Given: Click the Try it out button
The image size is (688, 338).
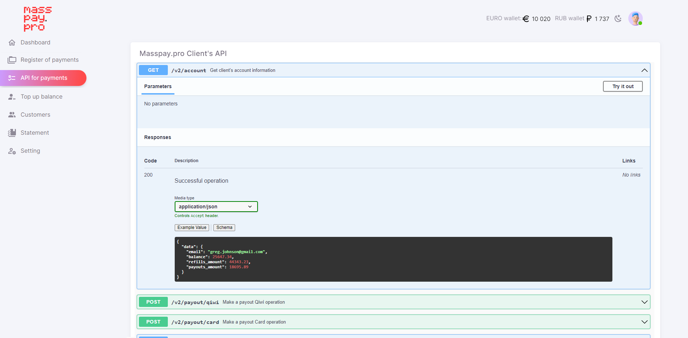Looking at the screenshot, I should (x=623, y=86).
